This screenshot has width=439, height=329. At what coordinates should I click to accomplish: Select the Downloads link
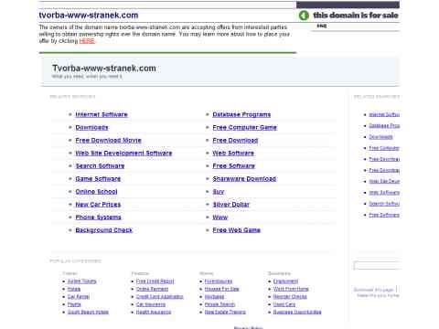(91, 127)
